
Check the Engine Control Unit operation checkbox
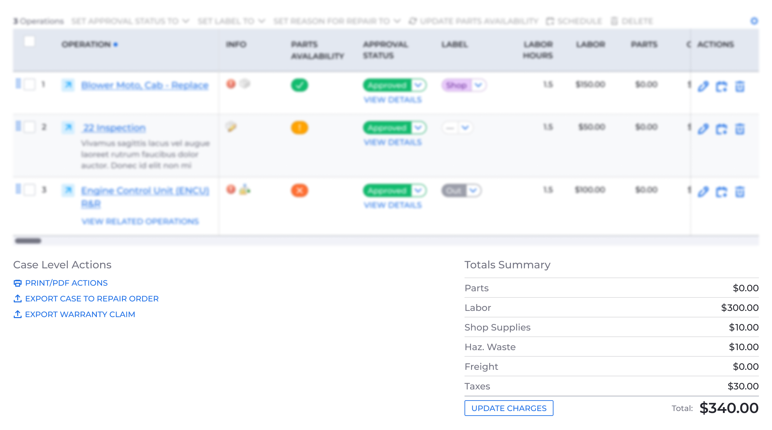(29, 190)
